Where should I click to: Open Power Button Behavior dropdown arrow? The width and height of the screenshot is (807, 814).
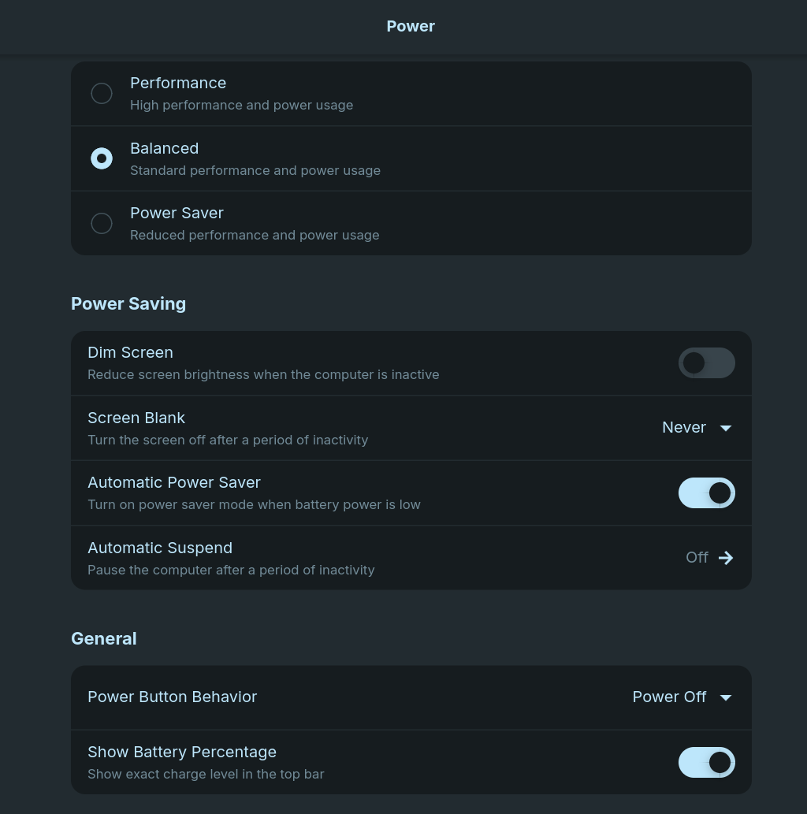726,697
